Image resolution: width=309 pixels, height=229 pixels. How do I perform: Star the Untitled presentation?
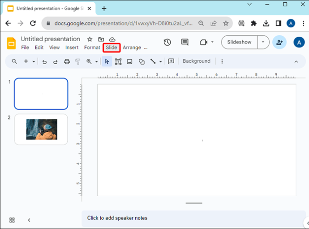click(x=90, y=39)
